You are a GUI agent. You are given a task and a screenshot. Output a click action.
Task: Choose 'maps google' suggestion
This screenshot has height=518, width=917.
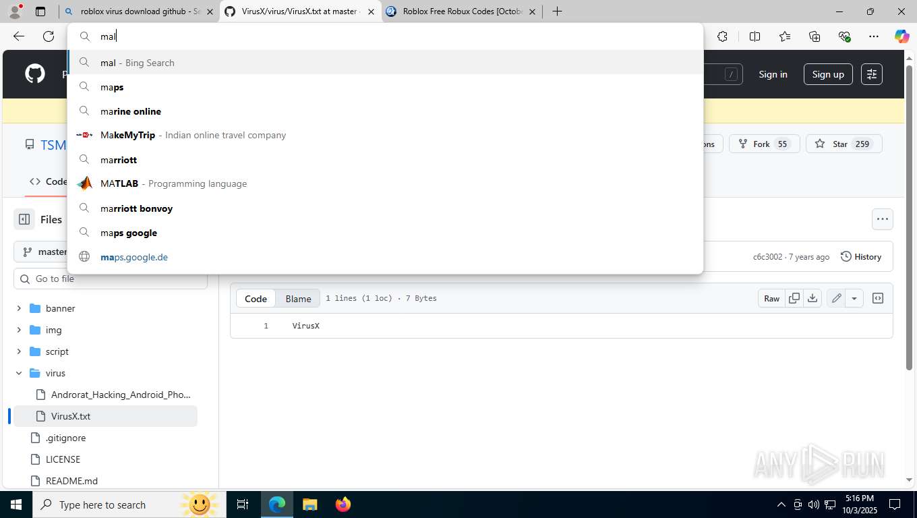tap(385, 233)
